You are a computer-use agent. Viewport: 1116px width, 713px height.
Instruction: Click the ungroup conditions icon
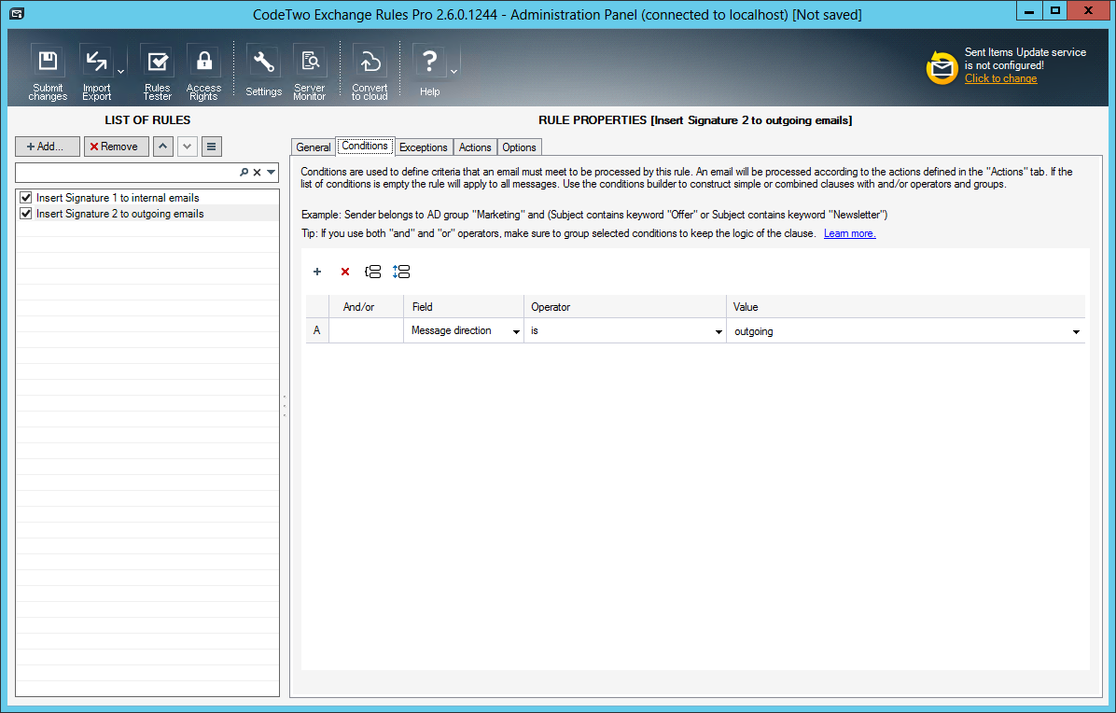(x=401, y=272)
